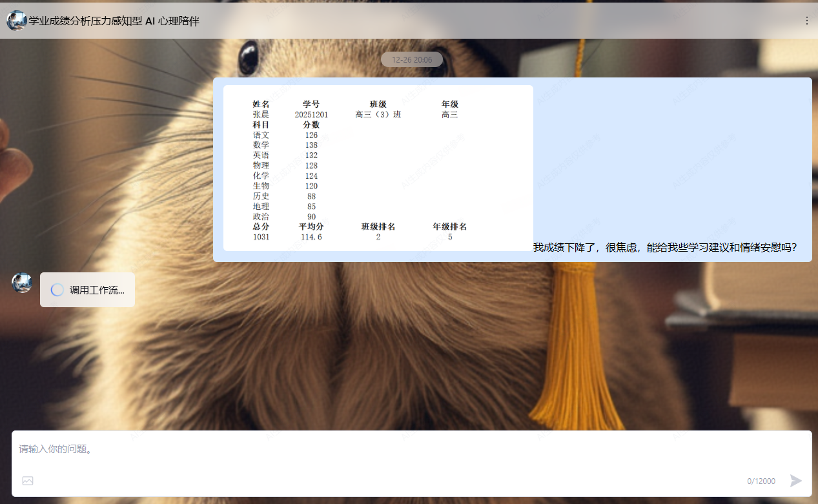Click the 语文 subject row in report
This screenshot has width=818, height=504.
tap(285, 135)
